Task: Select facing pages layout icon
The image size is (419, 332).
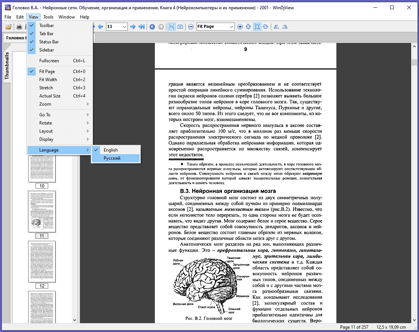Action: click(180, 27)
